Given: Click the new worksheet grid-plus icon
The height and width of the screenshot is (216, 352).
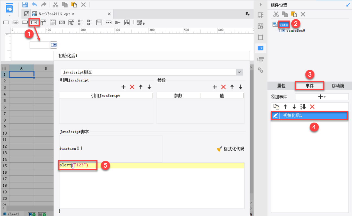Looking at the screenshot, I should [x=27, y=14].
